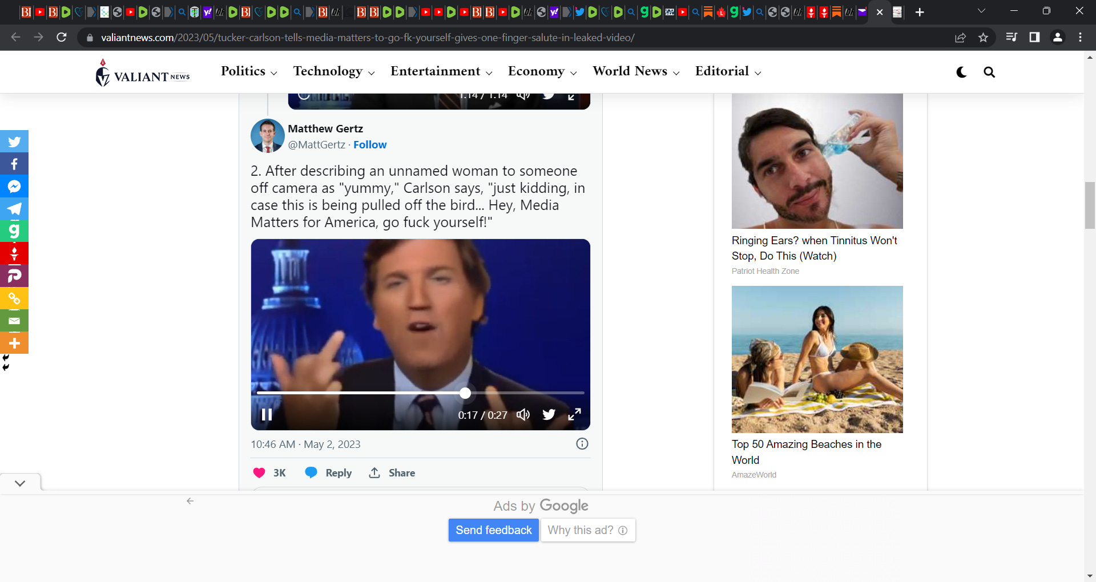Click the email share sidebar icon
The image size is (1096, 582).
coord(14,321)
